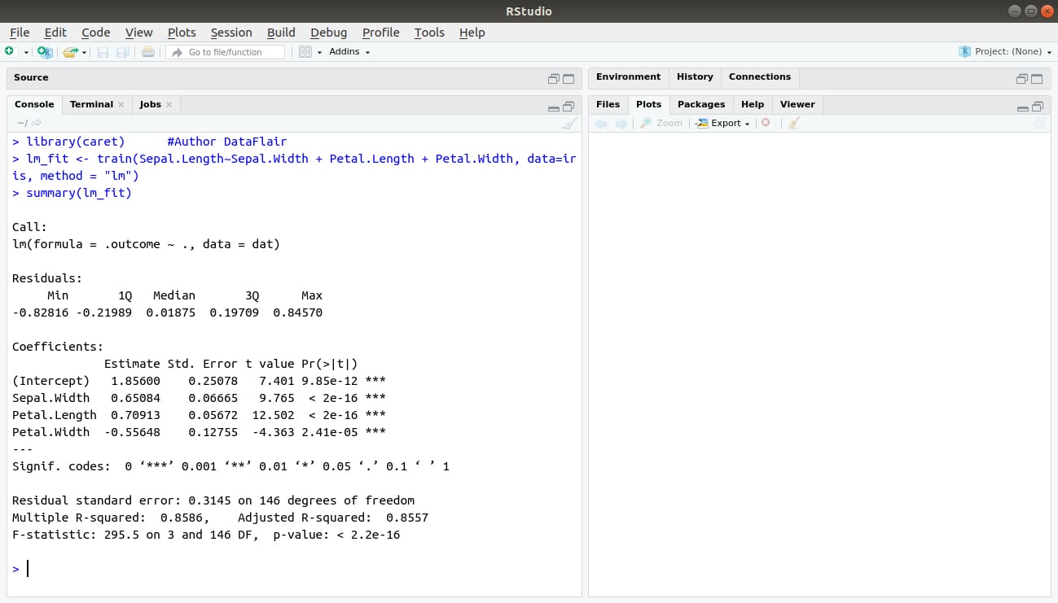Open the Session menu
Image resolution: width=1058 pixels, height=603 pixels.
[231, 33]
